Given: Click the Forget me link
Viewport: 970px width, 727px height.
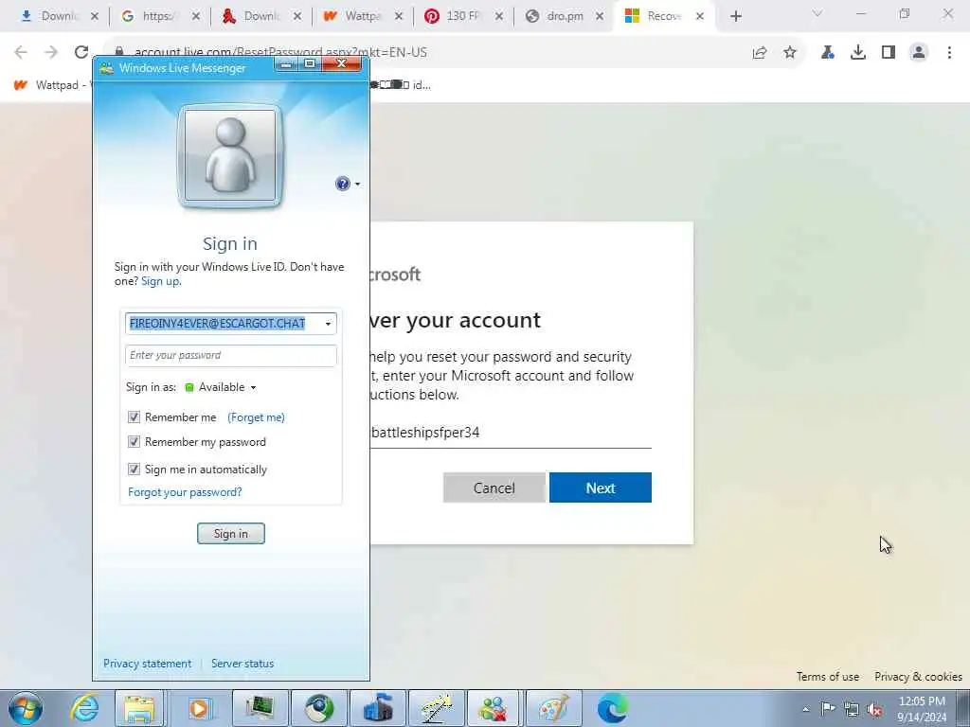Looking at the screenshot, I should point(256,417).
